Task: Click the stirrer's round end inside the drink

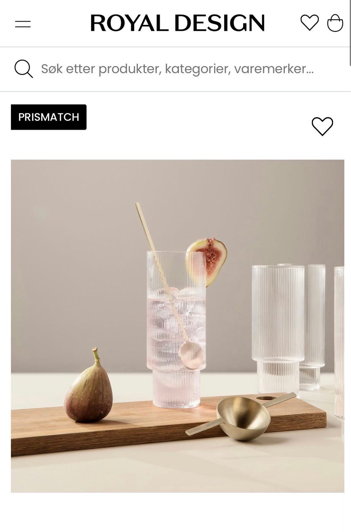Action: 191,356
